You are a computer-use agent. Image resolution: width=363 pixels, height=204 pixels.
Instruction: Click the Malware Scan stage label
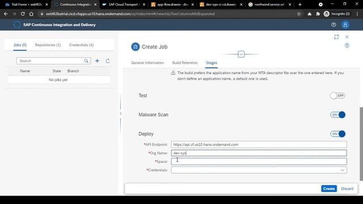(x=153, y=114)
